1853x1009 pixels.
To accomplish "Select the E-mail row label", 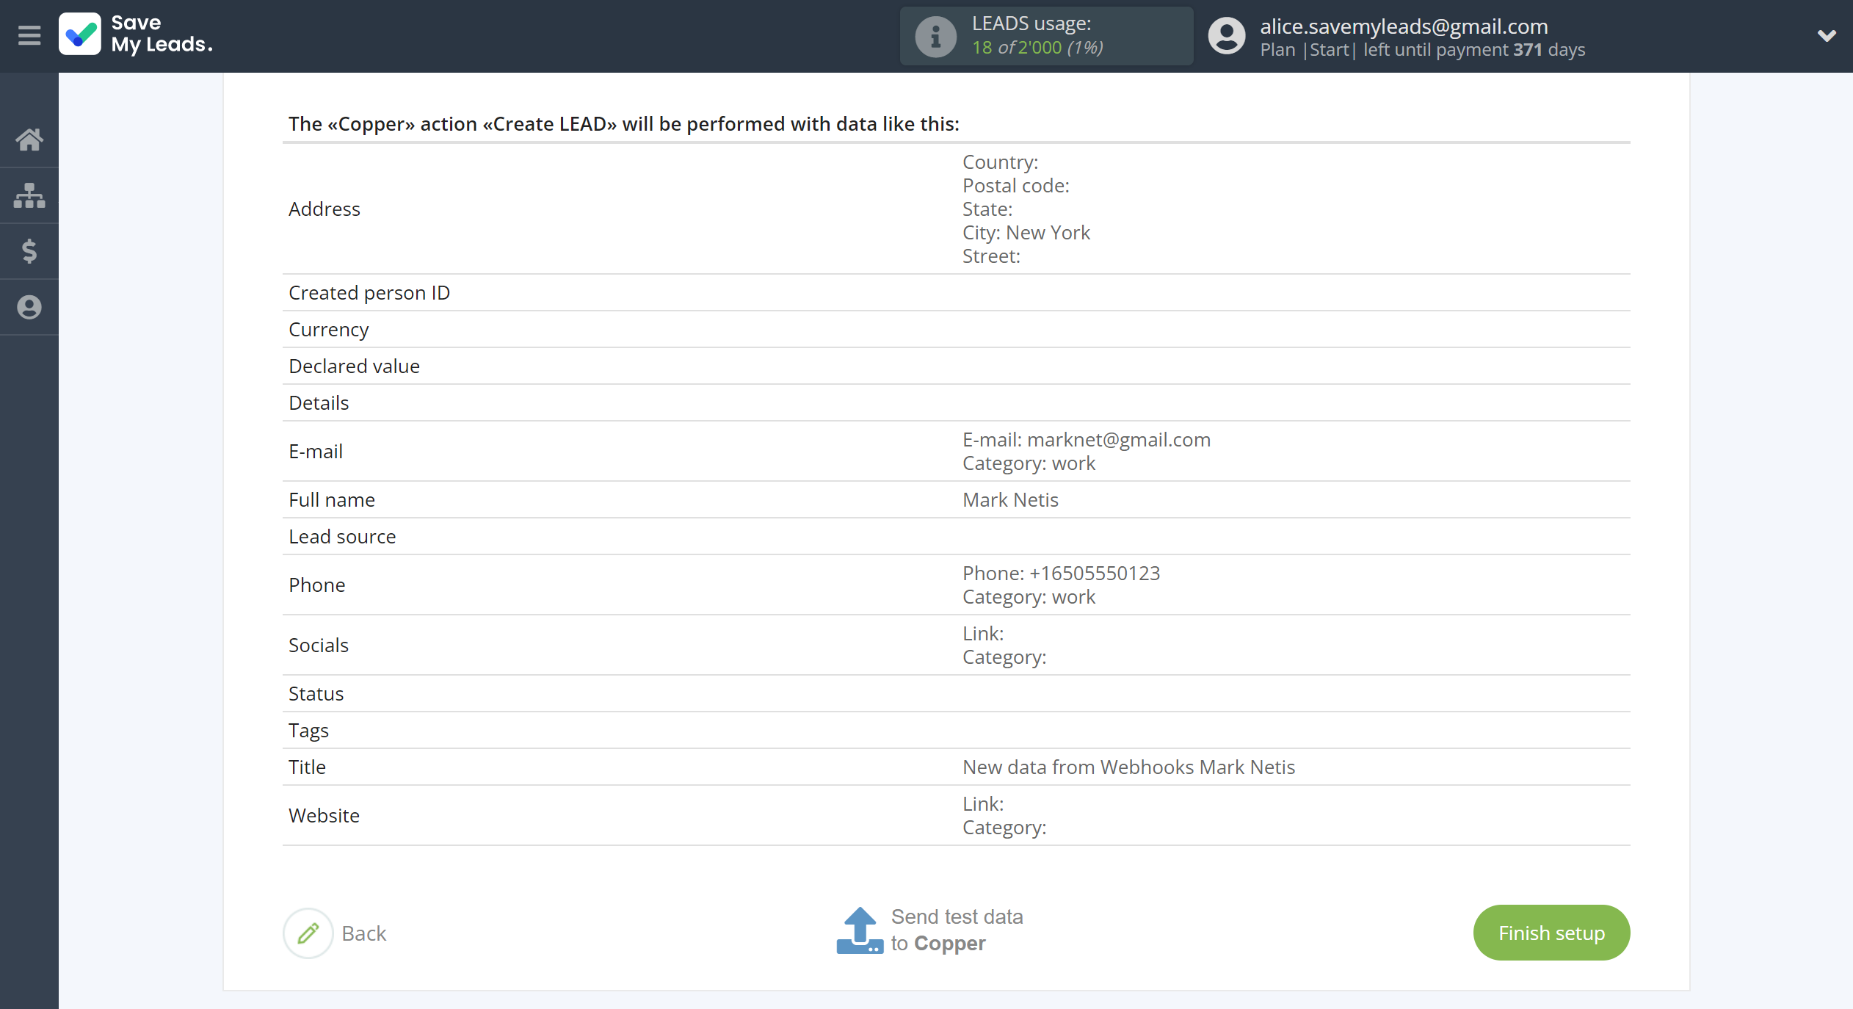I will (316, 452).
